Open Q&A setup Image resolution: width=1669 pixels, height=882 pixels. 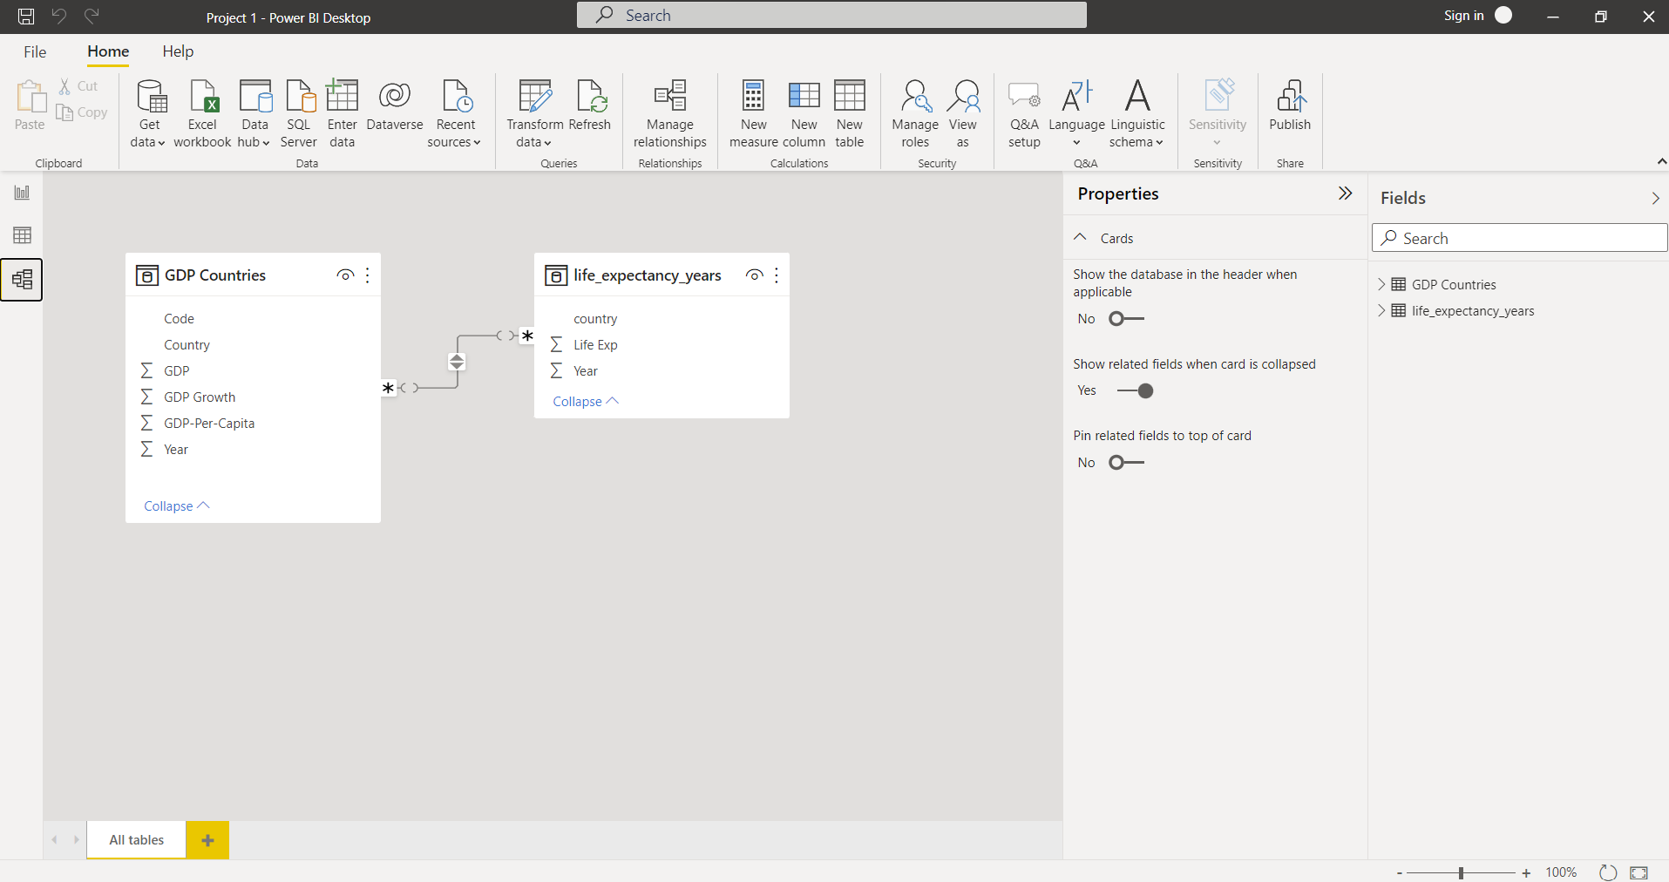click(x=1024, y=113)
